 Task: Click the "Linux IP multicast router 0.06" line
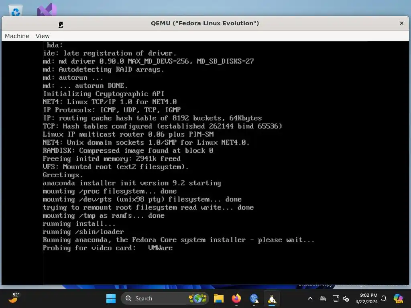click(x=128, y=134)
